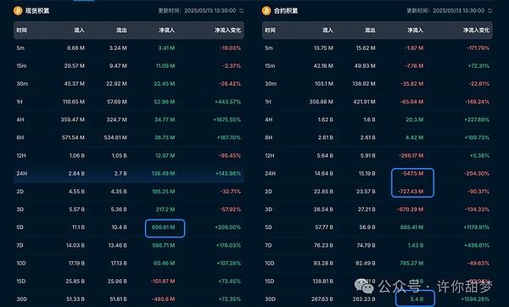Click change value +1179.91% in 合约积累

click(x=477, y=227)
